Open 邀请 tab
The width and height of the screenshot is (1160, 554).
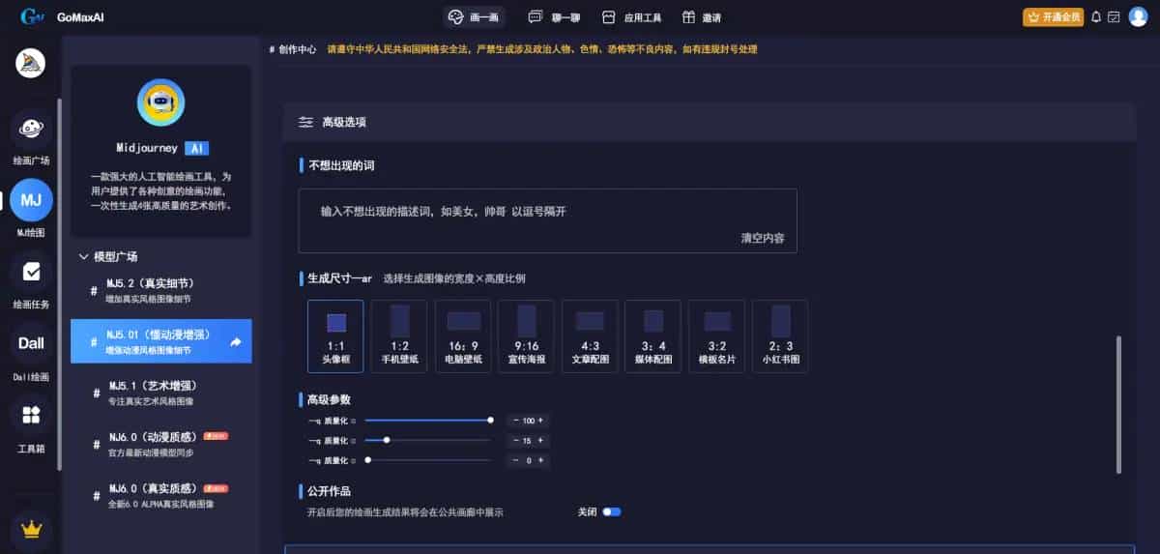point(701,16)
